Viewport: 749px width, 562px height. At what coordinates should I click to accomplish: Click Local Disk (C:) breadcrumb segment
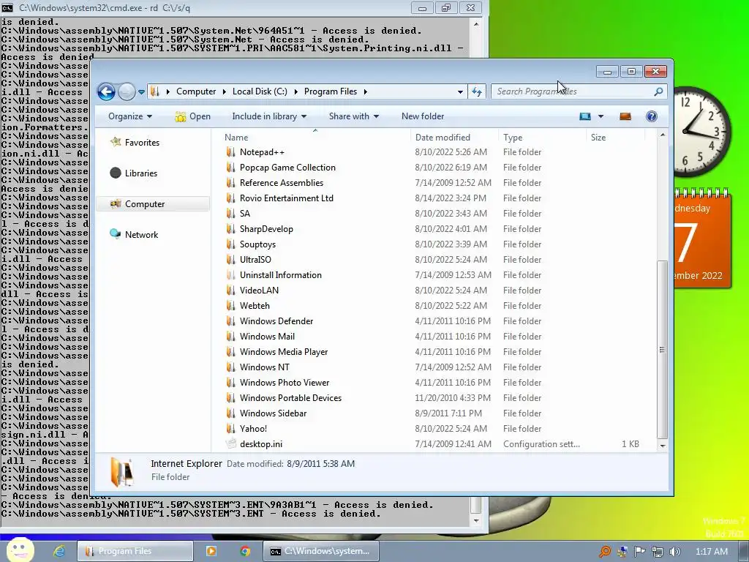coord(260,91)
